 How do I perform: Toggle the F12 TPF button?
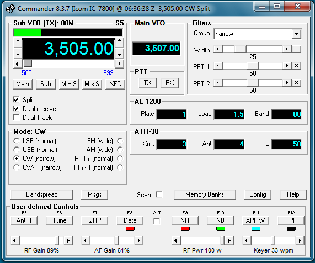(x=291, y=220)
